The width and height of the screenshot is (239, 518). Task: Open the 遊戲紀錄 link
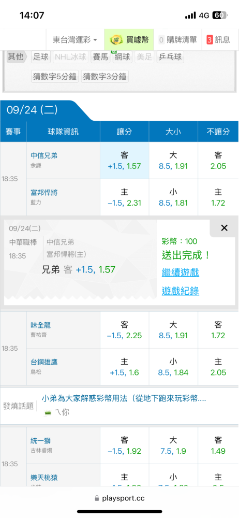click(180, 291)
